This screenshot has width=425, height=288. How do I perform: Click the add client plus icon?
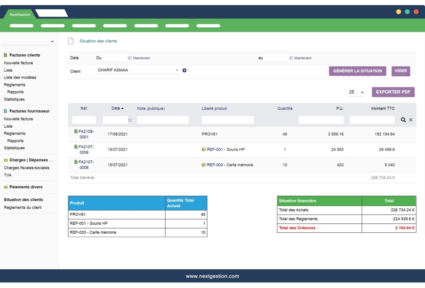pyautogui.click(x=184, y=70)
